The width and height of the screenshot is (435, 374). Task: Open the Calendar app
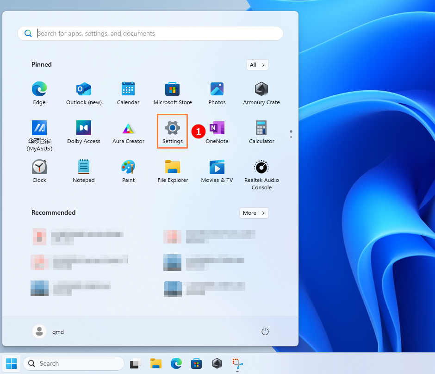pos(128,93)
